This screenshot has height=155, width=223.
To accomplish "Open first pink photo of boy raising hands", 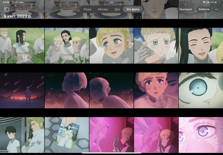I will click(x=111, y=135).
